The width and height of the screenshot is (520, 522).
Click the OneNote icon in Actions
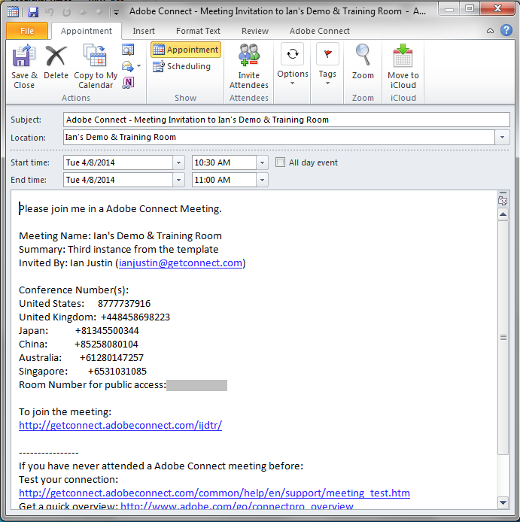tap(129, 82)
